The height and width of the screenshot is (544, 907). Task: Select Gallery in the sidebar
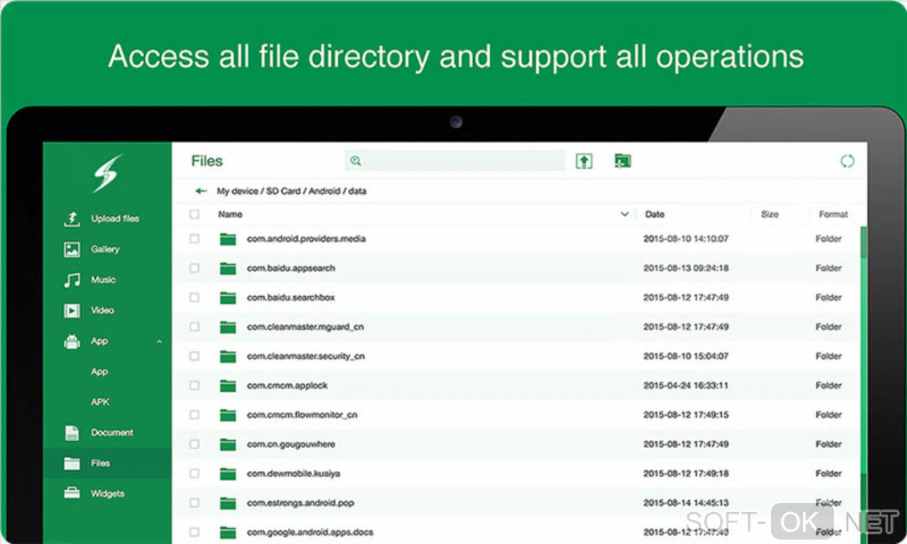(105, 249)
